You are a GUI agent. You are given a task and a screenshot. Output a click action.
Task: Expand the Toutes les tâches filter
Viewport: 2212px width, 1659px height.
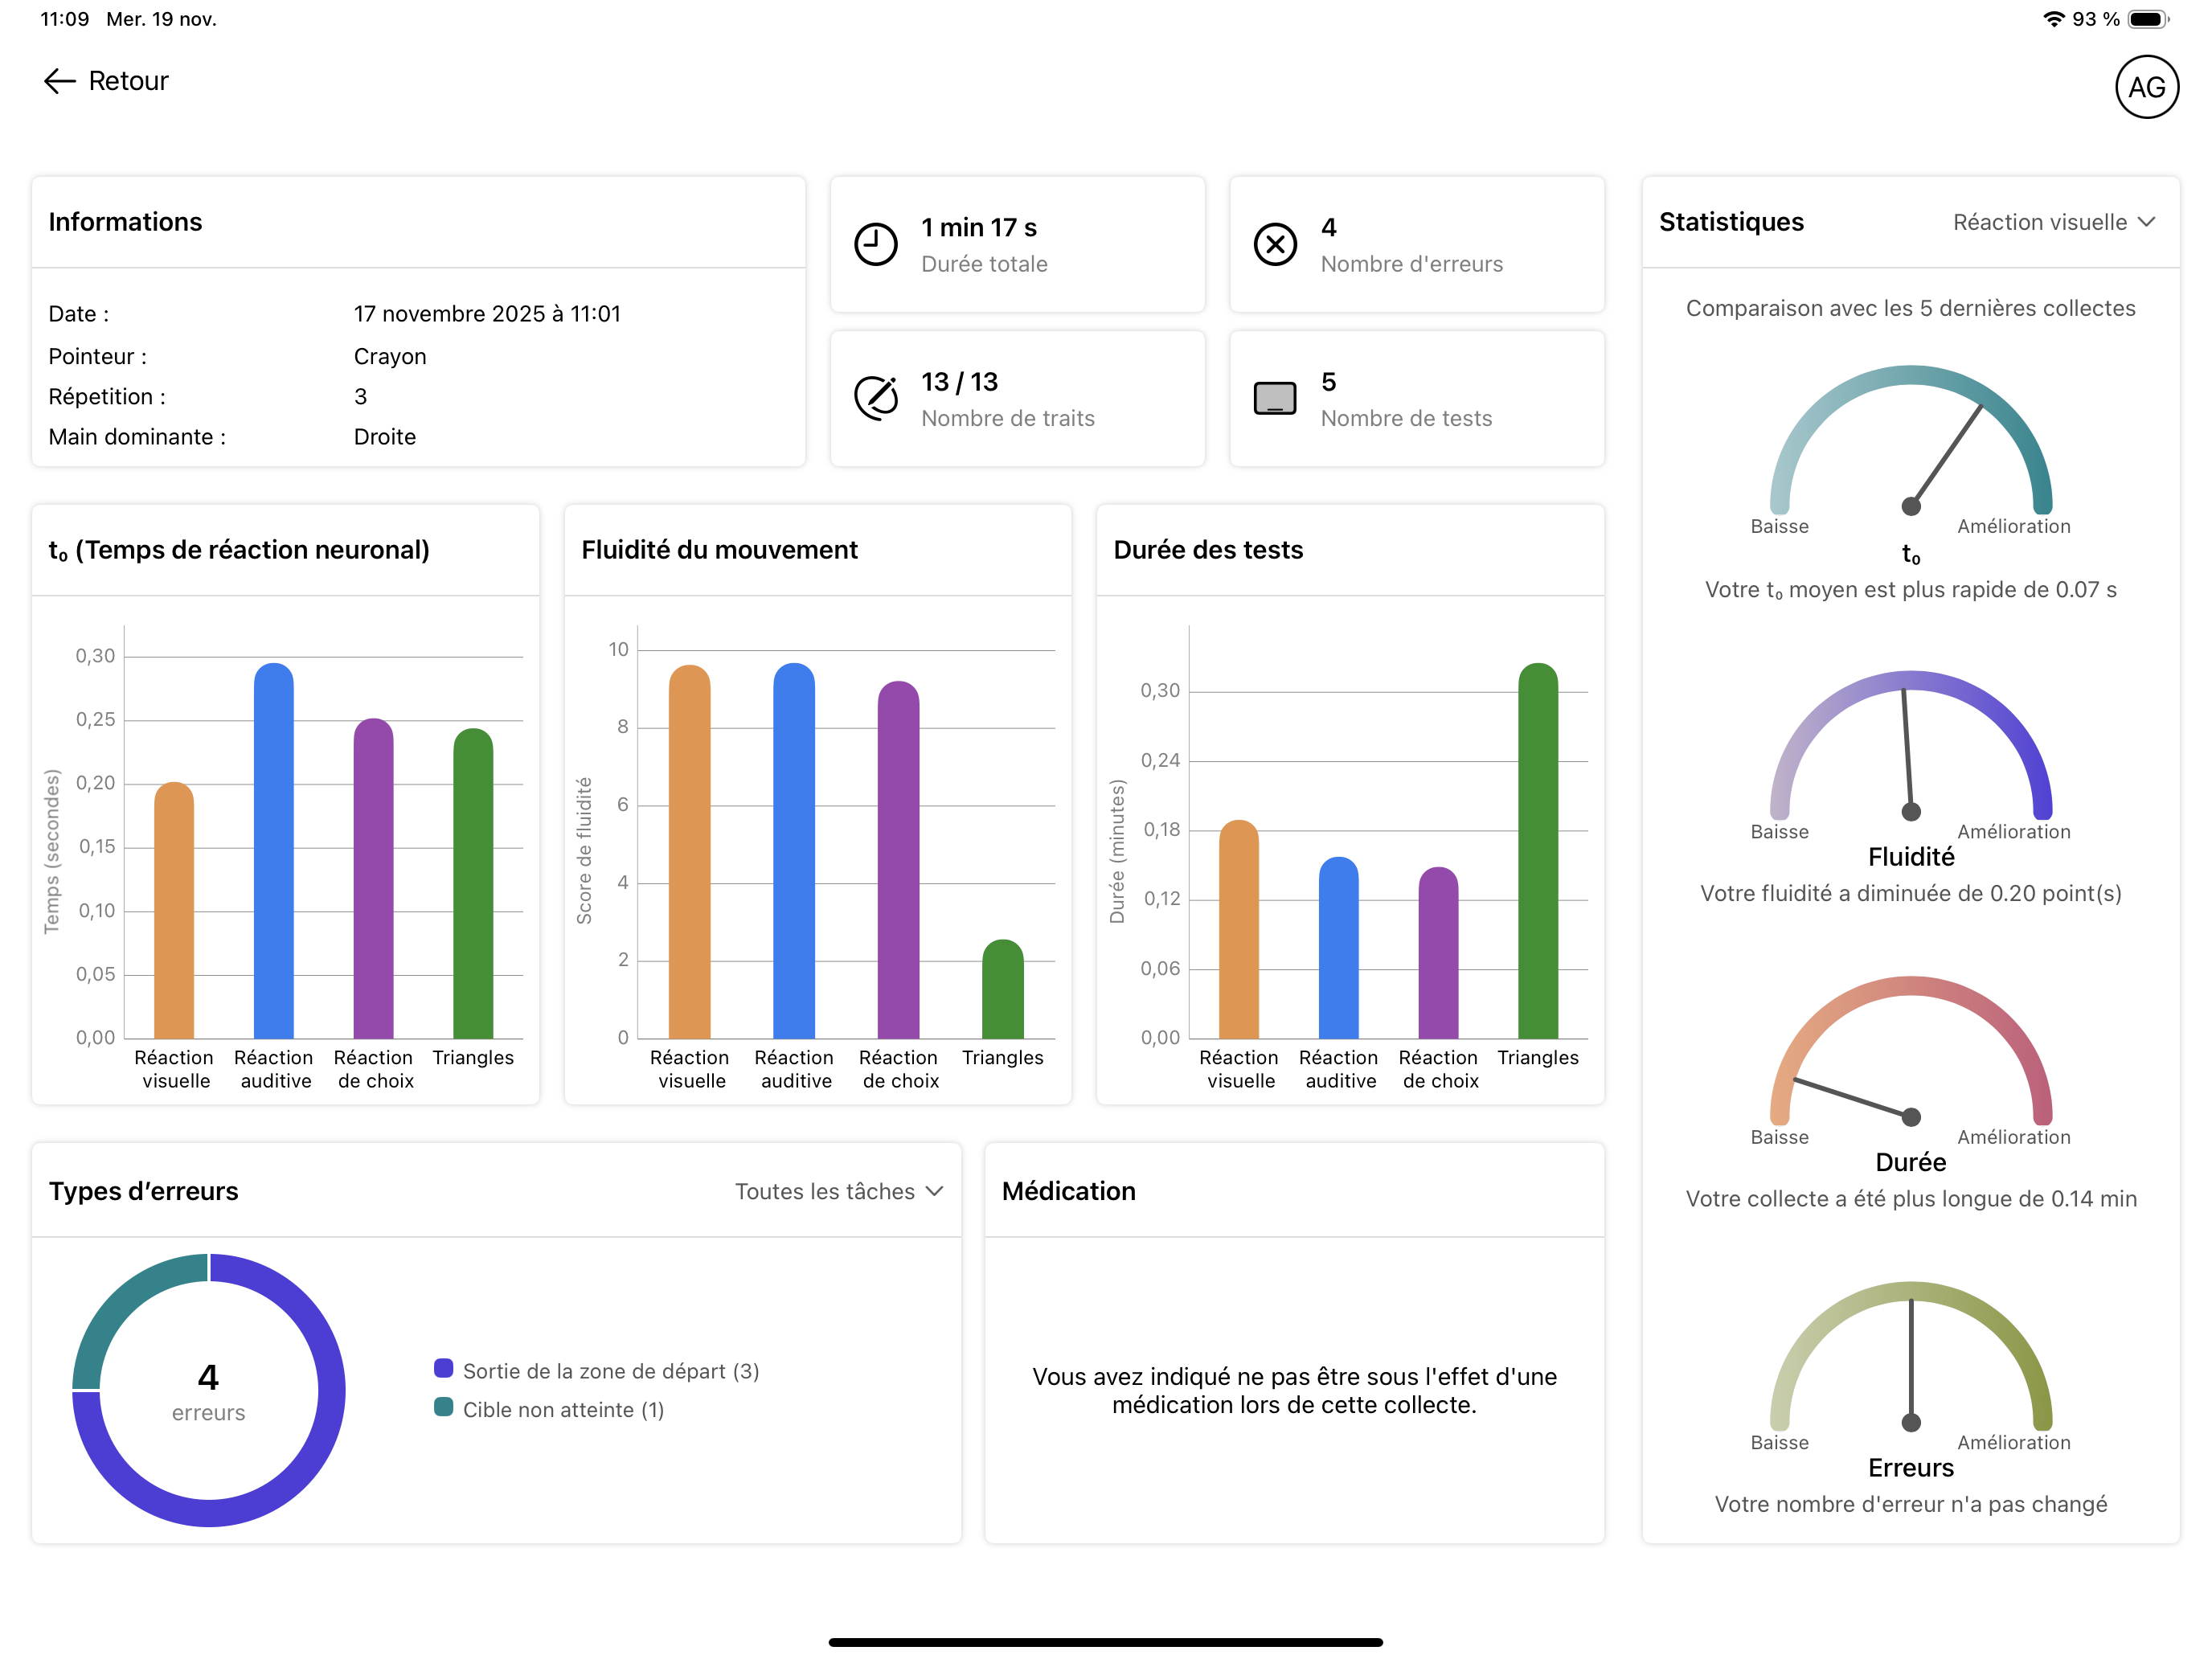[x=839, y=1191]
